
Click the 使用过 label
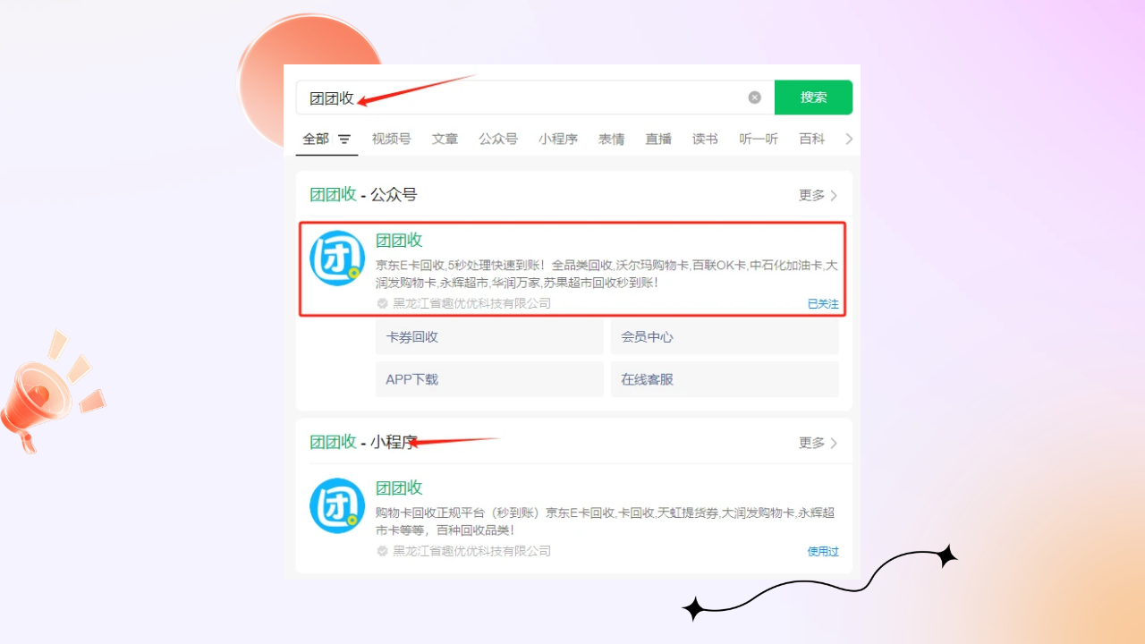pyautogui.click(x=823, y=552)
